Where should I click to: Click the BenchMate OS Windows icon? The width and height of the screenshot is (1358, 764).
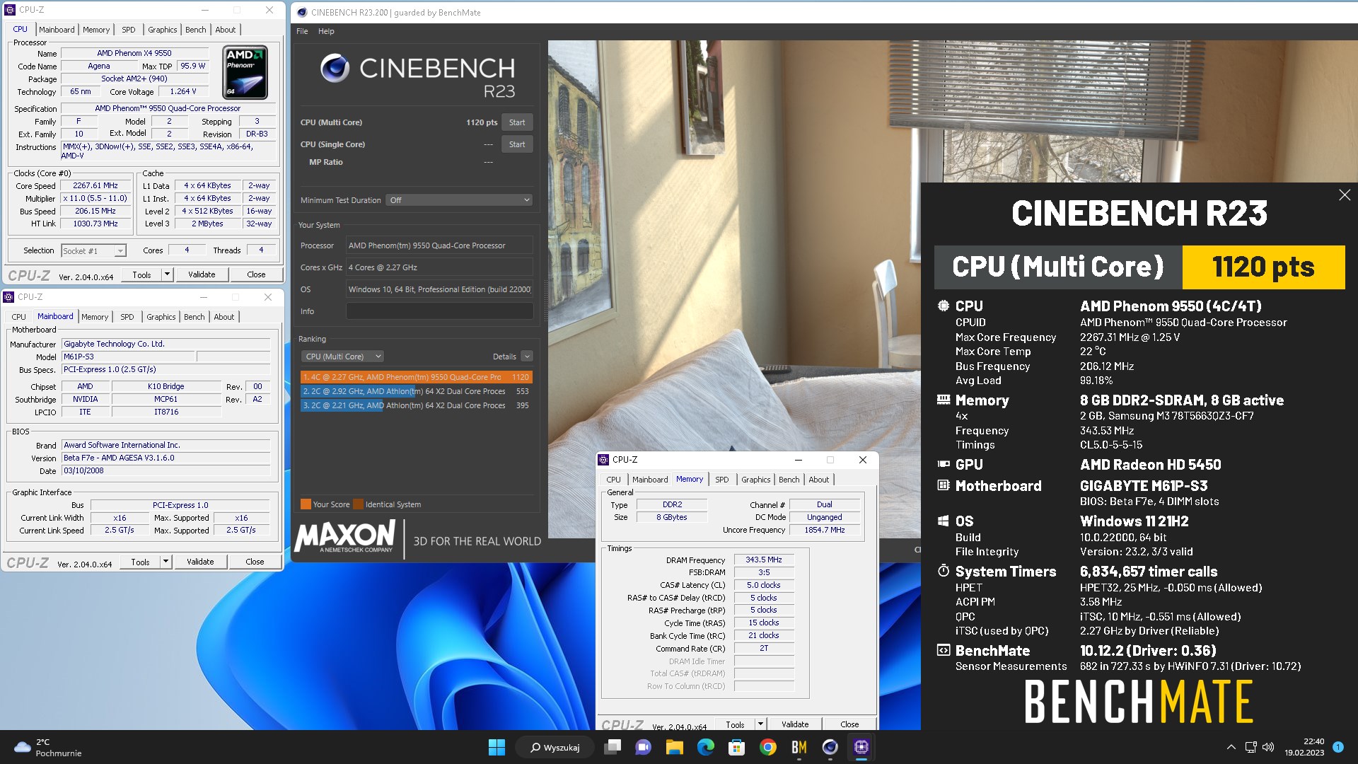[x=944, y=521]
